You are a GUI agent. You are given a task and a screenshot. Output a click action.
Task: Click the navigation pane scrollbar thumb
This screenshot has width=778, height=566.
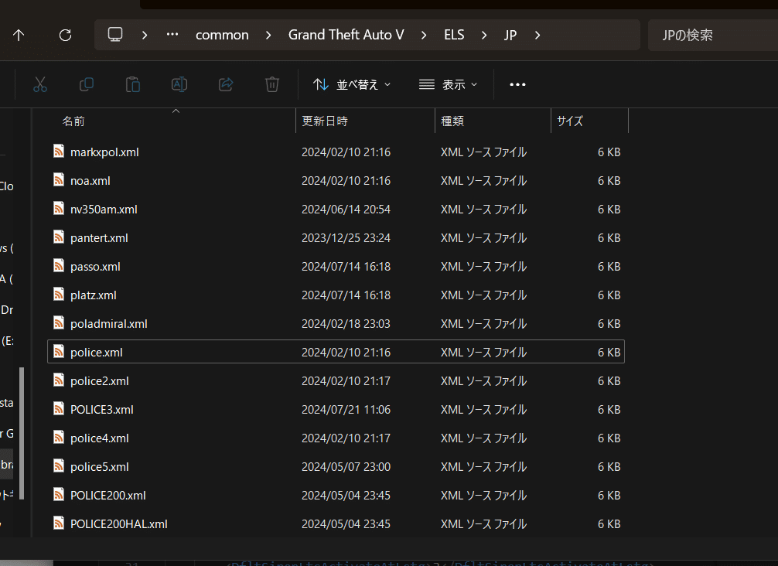(22, 433)
